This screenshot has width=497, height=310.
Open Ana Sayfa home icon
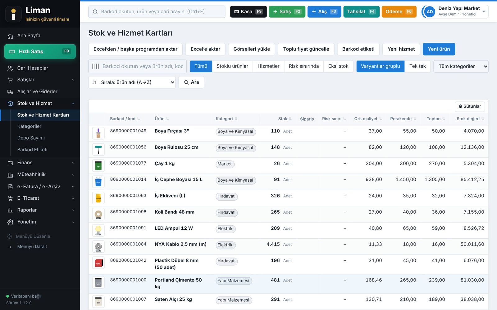[x=10, y=36]
